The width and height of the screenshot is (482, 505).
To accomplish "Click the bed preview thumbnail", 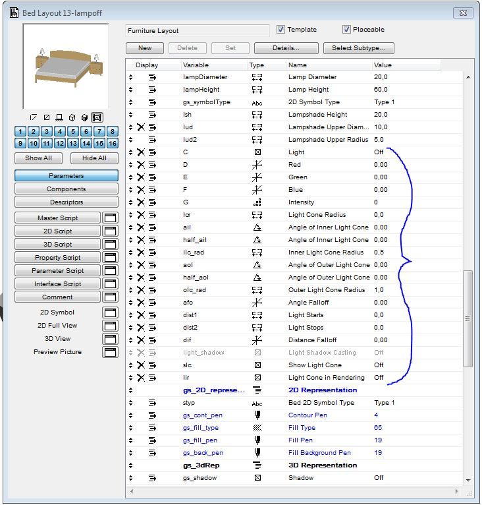I will [x=66, y=67].
